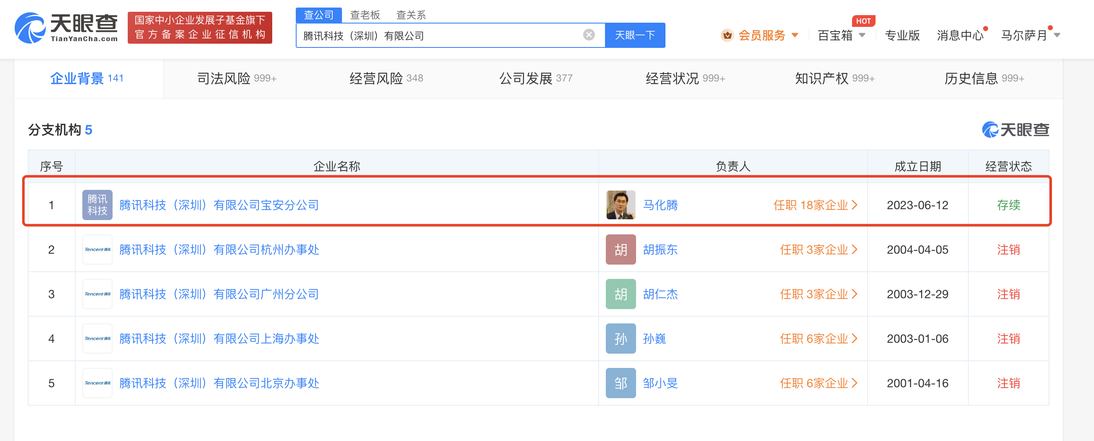The image size is (1094, 441).
Task: Click the 邹 avatar for 邹小旻
Action: click(621, 383)
